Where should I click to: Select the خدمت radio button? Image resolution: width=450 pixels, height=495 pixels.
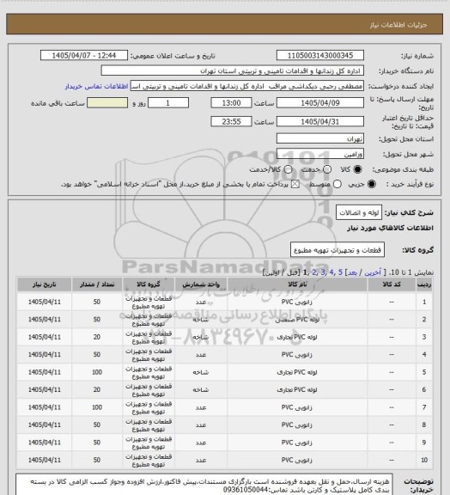[327, 169]
